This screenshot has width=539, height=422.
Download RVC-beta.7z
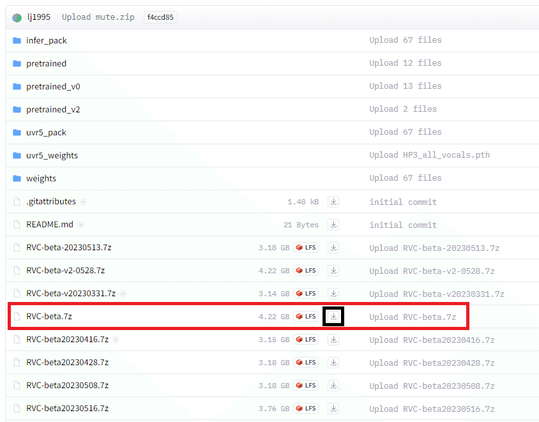click(333, 316)
